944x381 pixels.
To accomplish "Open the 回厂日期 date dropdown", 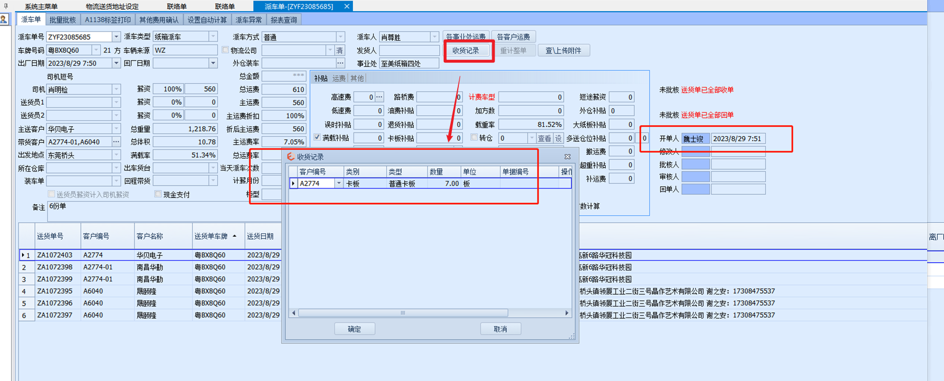I will coord(213,63).
